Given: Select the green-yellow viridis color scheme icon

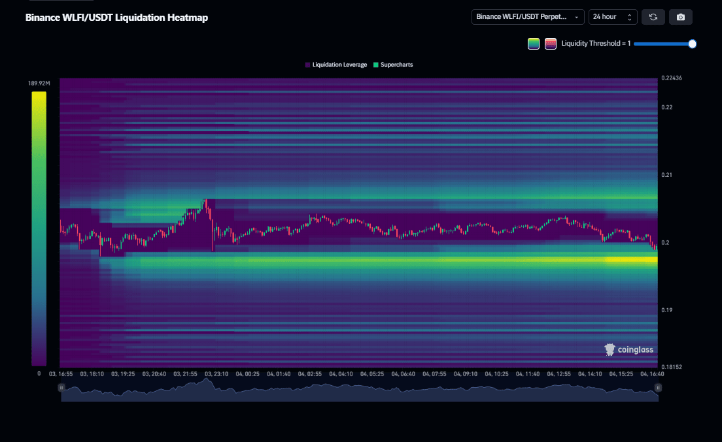Looking at the screenshot, I should [534, 44].
